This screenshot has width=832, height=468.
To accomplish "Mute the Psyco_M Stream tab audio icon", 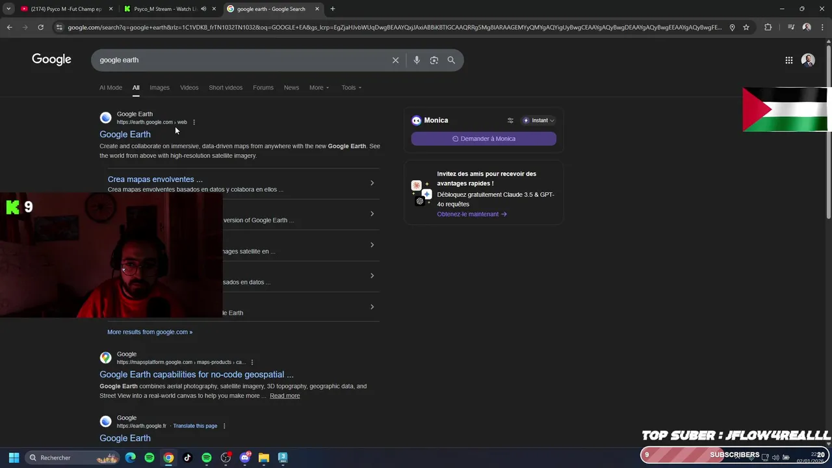I will click(x=203, y=9).
